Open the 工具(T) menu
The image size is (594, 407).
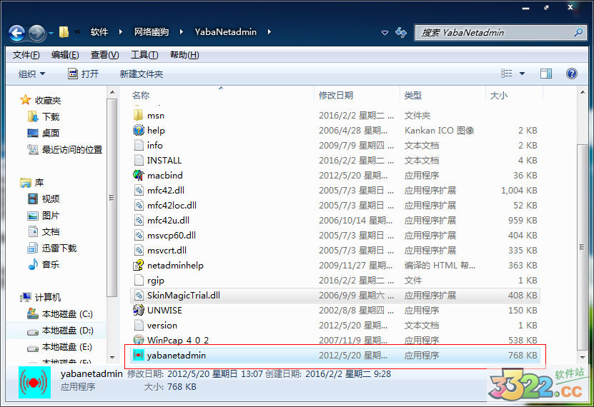coord(144,55)
